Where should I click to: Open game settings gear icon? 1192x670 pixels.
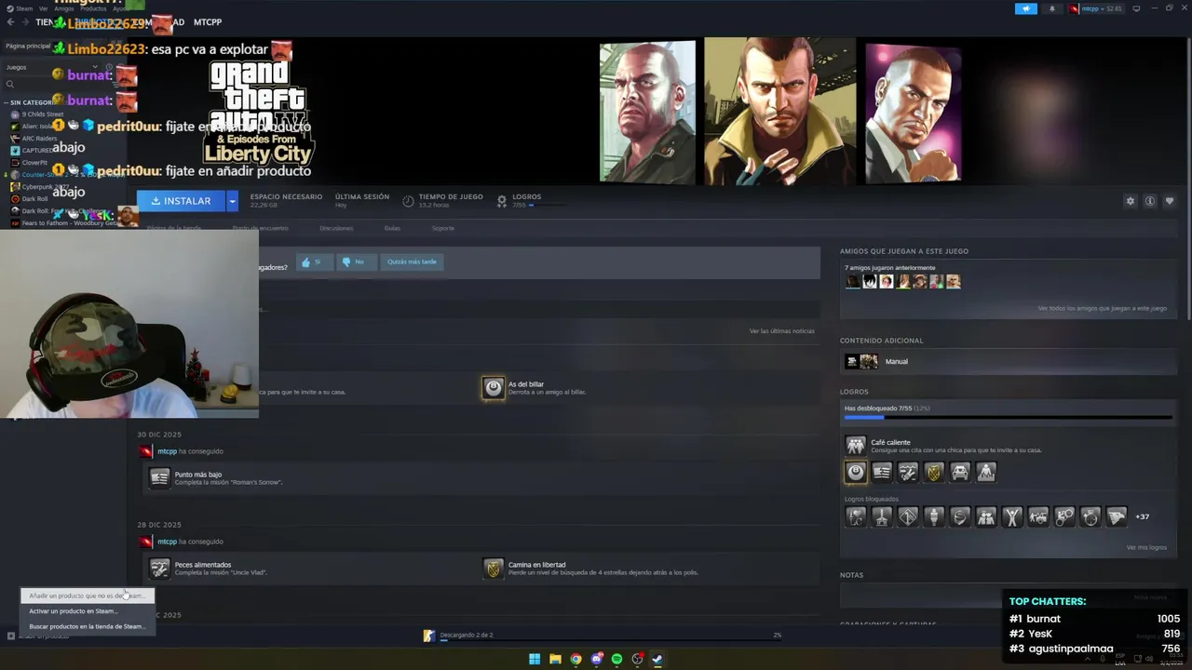(1131, 201)
